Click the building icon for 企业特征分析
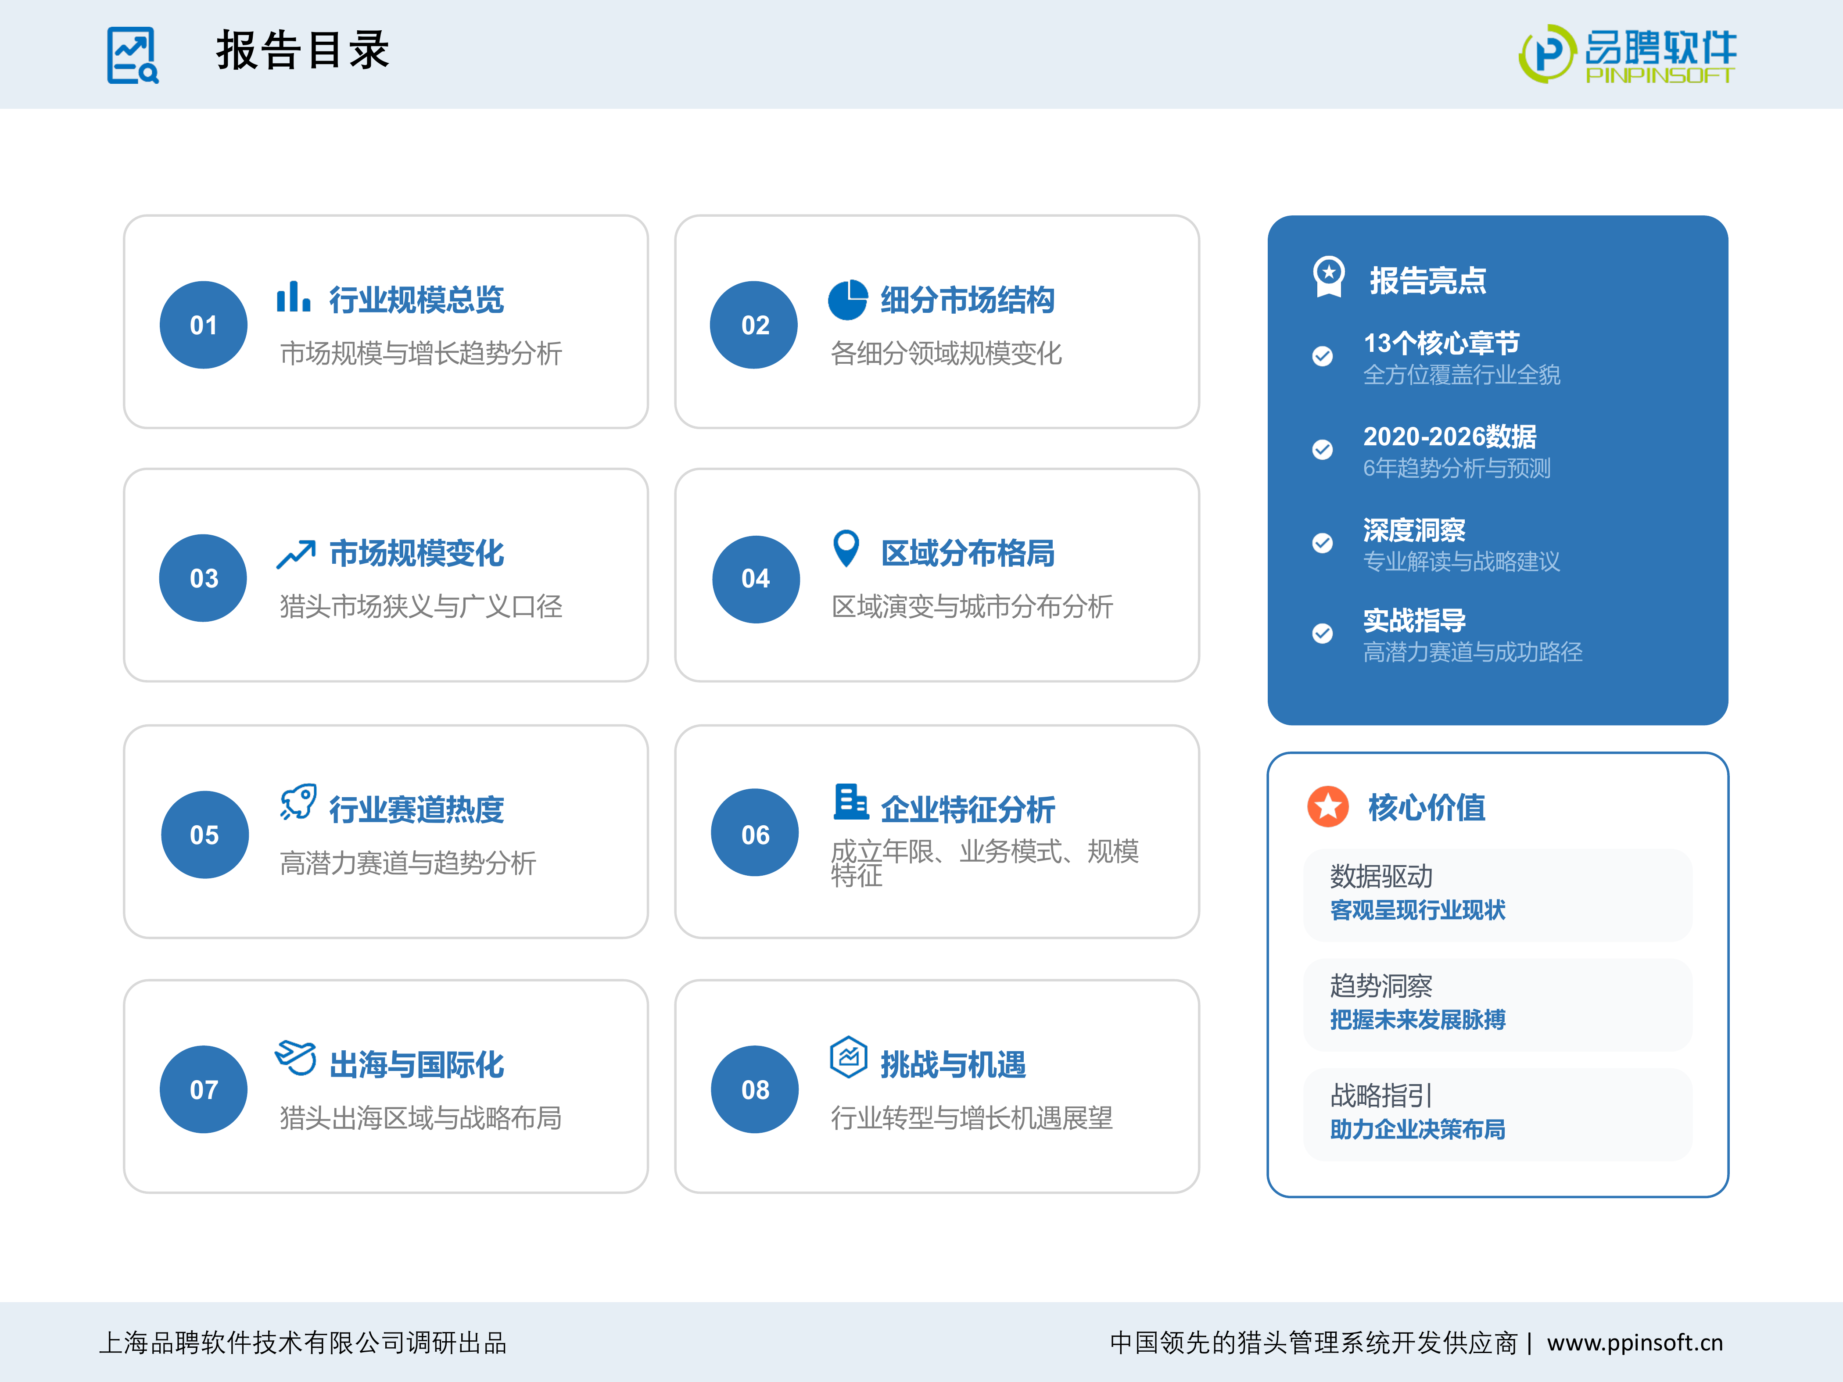 851,802
